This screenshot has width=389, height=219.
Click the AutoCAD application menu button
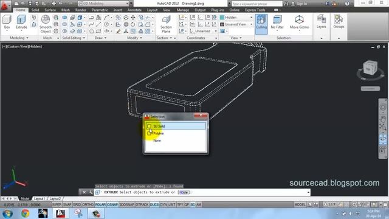tap(5, 5)
